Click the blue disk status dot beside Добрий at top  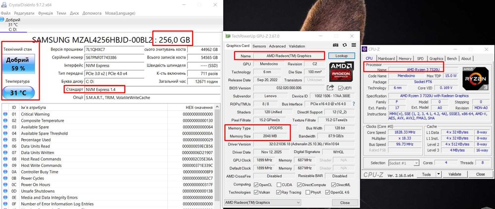tap(2, 20)
